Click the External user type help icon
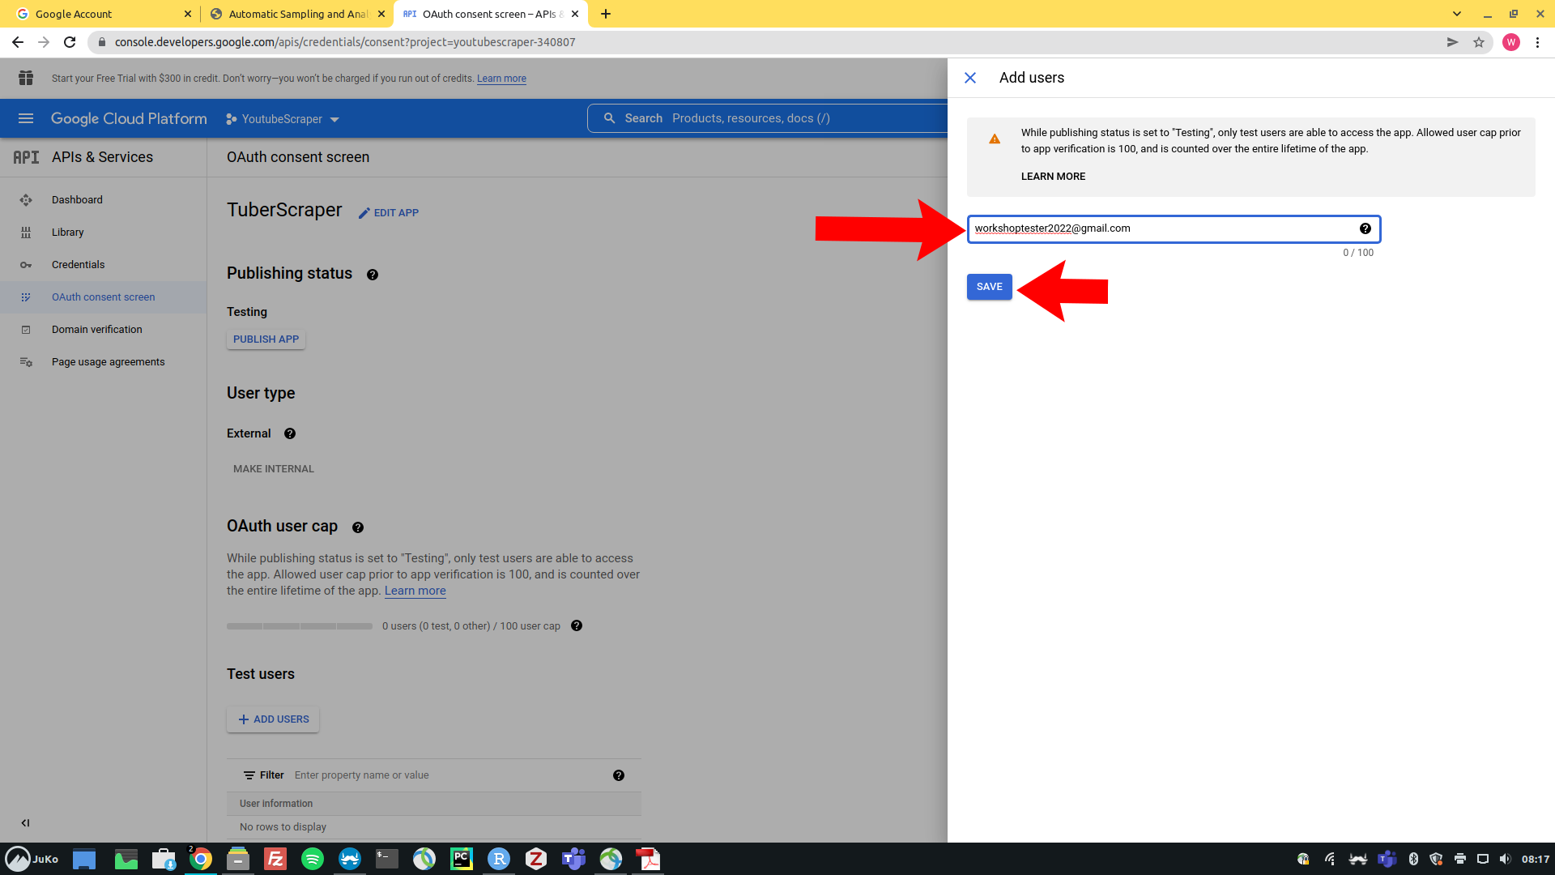This screenshot has width=1555, height=875. click(x=290, y=433)
